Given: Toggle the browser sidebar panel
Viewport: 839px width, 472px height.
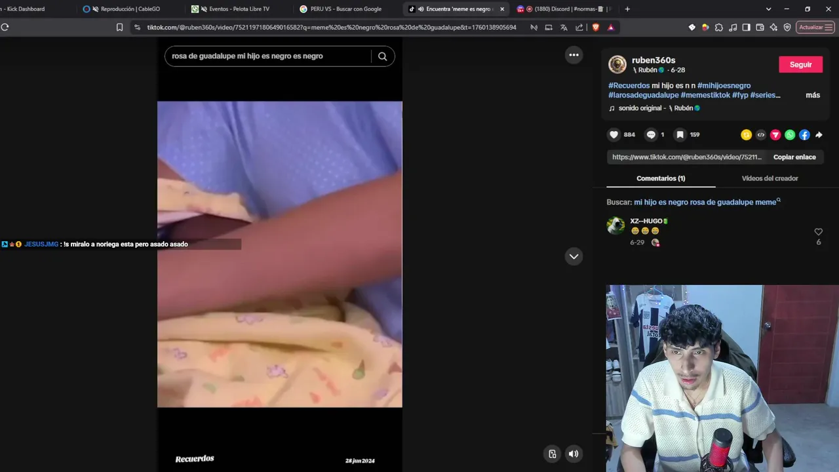Looking at the screenshot, I should 747,28.
